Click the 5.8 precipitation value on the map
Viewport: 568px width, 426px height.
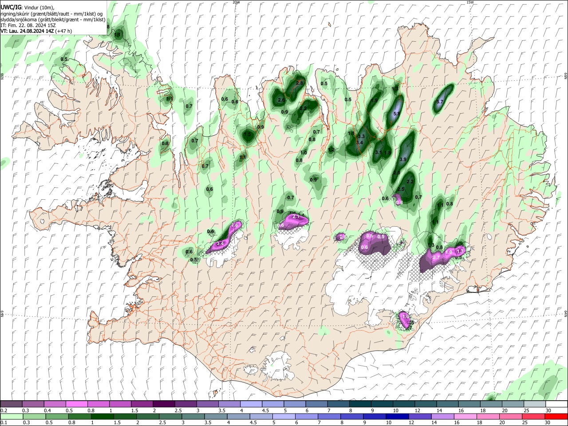[x=397, y=114]
